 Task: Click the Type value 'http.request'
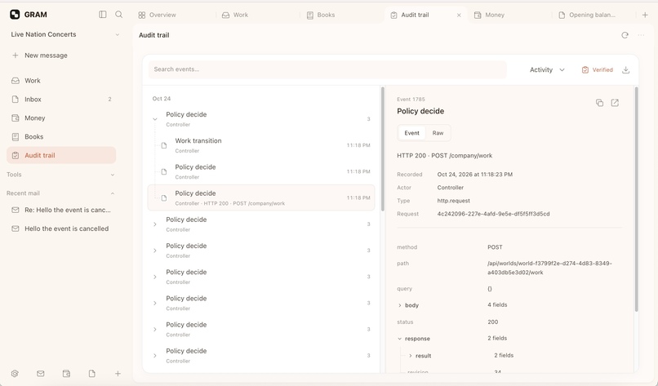453,201
